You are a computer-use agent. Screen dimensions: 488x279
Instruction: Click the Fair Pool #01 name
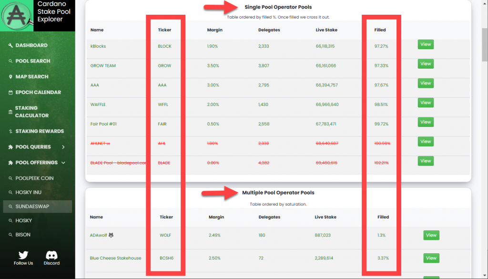(103, 124)
